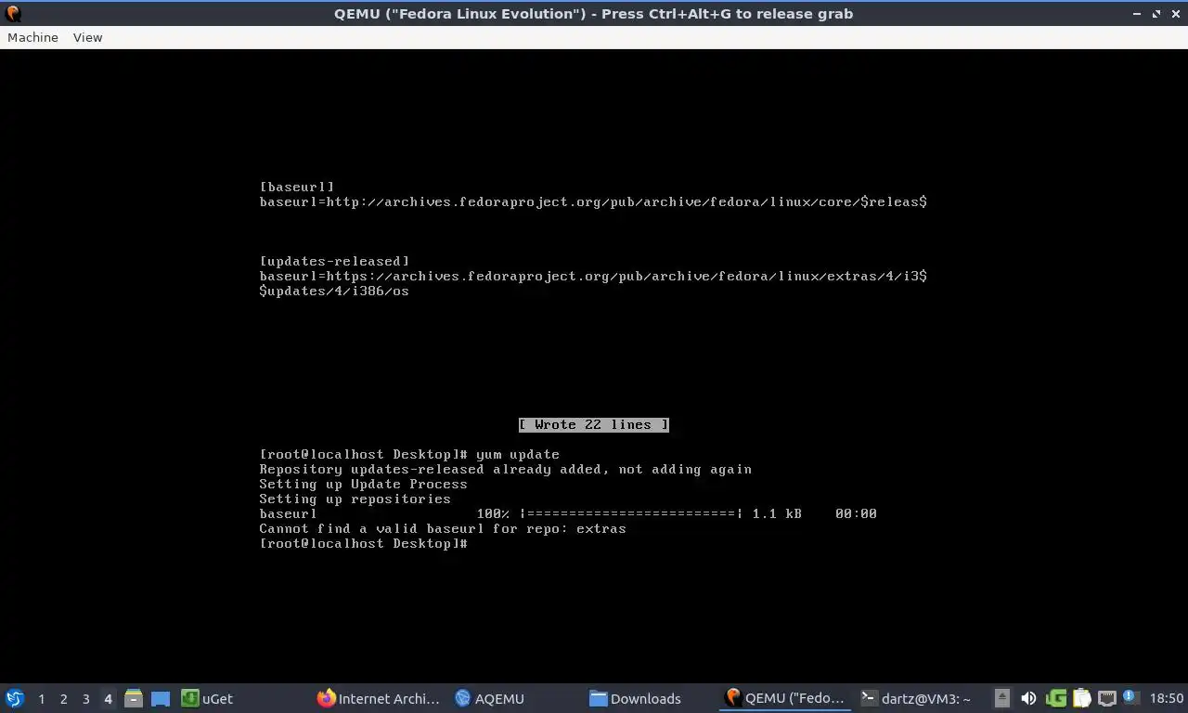This screenshot has width=1188, height=713.
Task: Close the QEMU window
Action: pyautogui.click(x=1175, y=13)
